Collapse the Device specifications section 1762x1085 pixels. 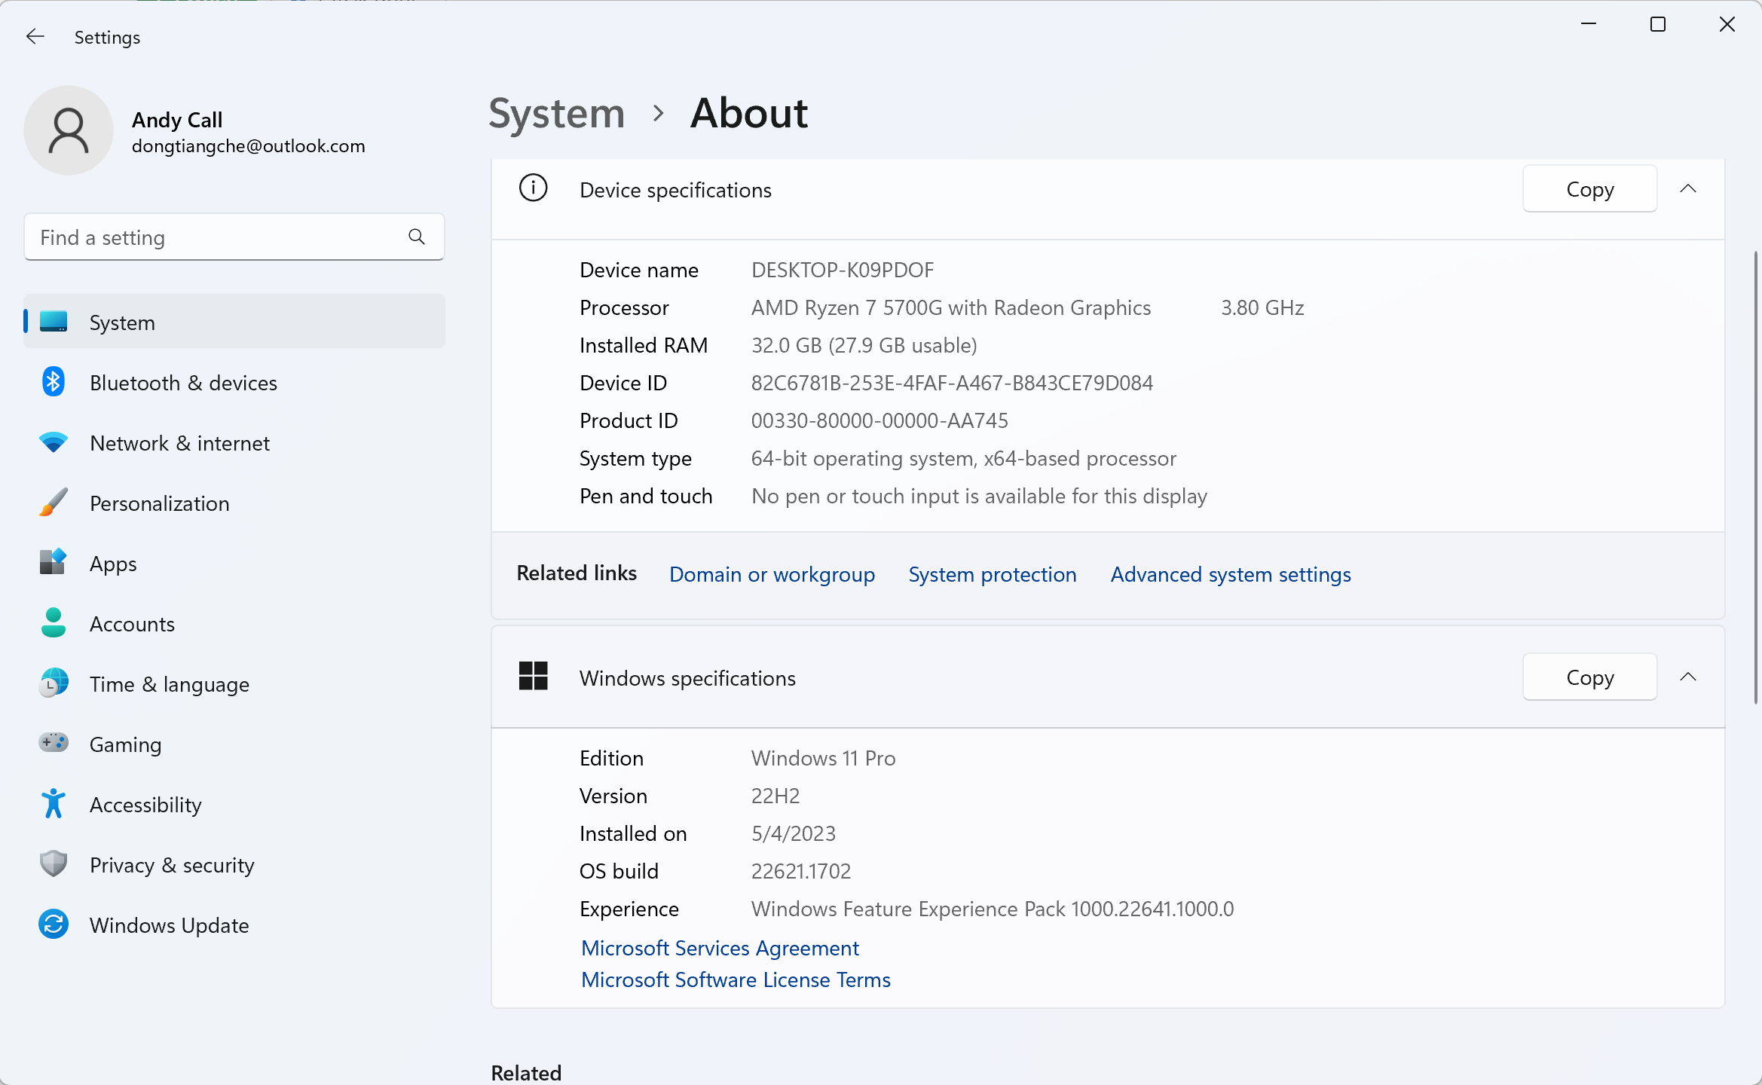[1688, 188]
